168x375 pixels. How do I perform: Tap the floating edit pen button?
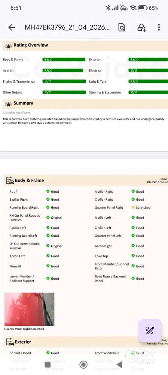click(150, 330)
